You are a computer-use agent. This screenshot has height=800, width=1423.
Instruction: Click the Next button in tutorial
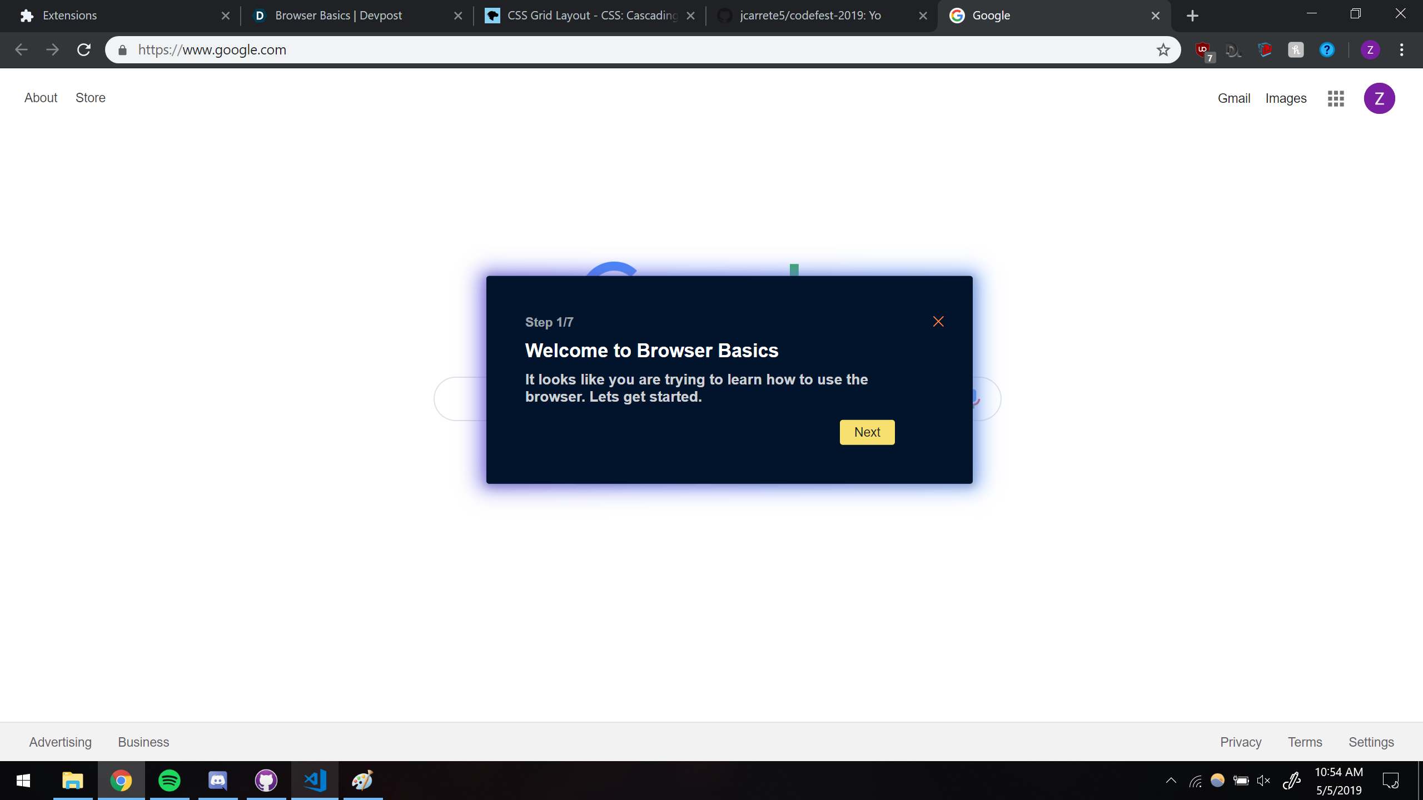coord(867,432)
